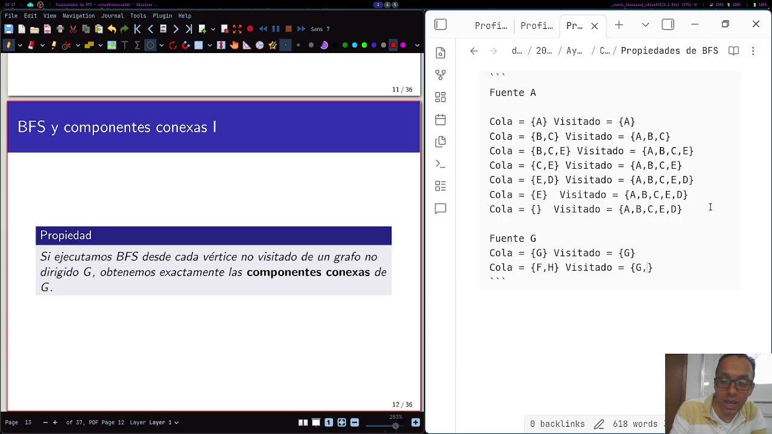The image size is (772, 434).
Task: Start audio recording with red record button
Action: 250,29
